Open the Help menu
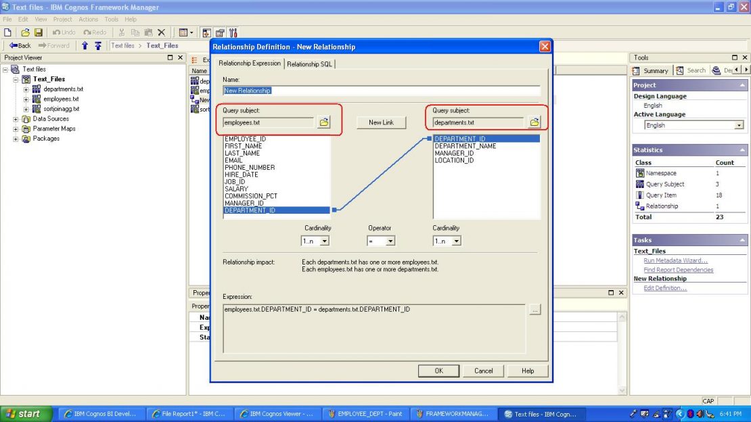The height and width of the screenshot is (422, 751). pyautogui.click(x=131, y=19)
